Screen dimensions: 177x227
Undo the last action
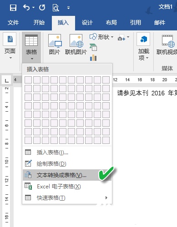click(x=26, y=7)
